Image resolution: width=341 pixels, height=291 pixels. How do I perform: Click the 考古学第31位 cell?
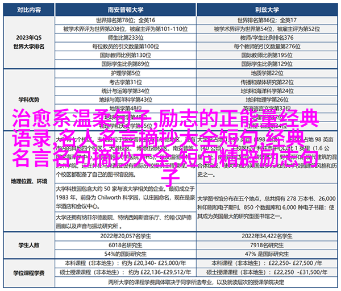coord(126,82)
